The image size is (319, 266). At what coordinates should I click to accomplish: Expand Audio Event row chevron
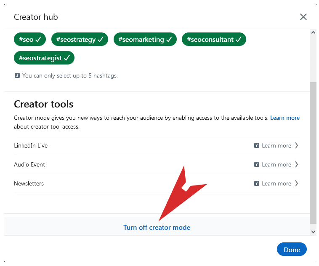click(296, 164)
